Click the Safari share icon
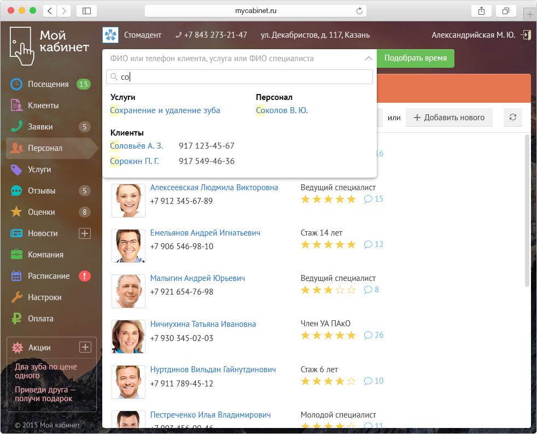 pos(481,11)
